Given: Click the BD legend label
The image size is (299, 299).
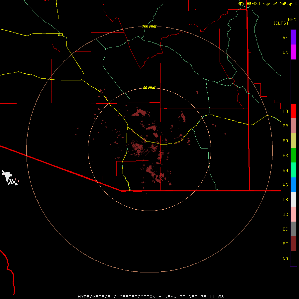Looking at the screenshot, I should (285, 141).
